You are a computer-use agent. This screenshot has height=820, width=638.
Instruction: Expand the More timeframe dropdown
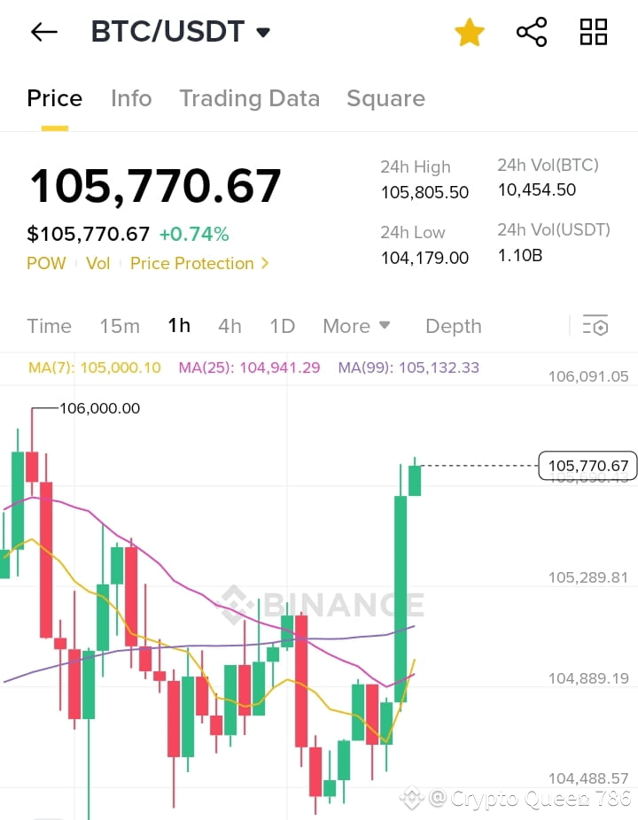point(356,326)
